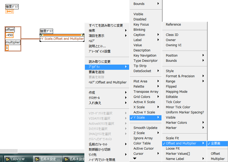Select Marker Values[] property
The image size is (228, 162).
(x=184, y=153)
